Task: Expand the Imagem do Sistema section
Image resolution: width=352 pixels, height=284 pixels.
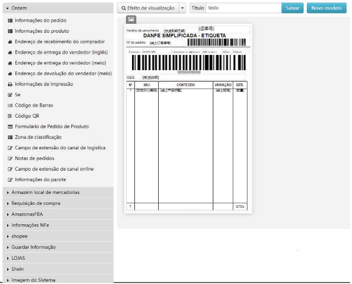Action: [x=58, y=280]
